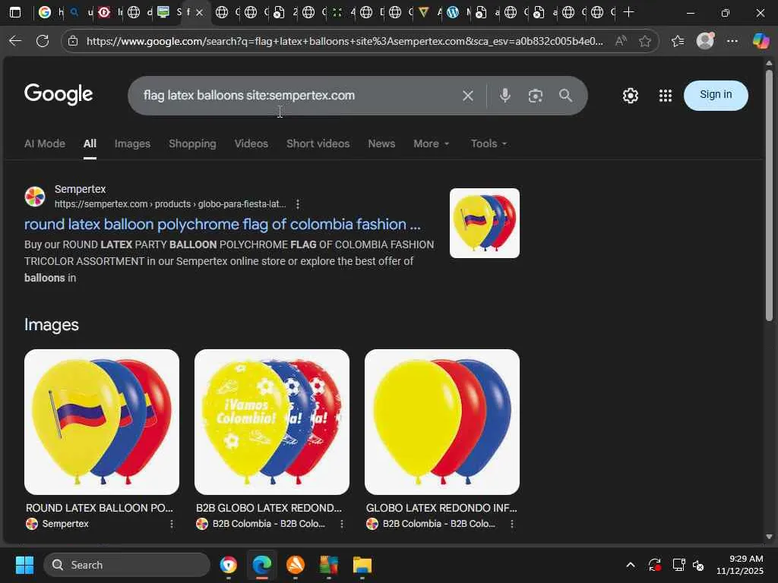Open plain yellow red blue balloon image
This screenshot has width=778, height=583.
click(x=442, y=422)
